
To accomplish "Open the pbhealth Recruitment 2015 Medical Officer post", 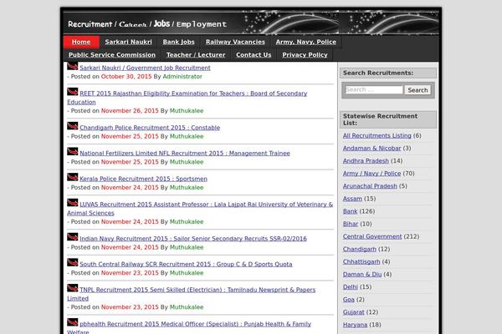I will coord(189,327).
